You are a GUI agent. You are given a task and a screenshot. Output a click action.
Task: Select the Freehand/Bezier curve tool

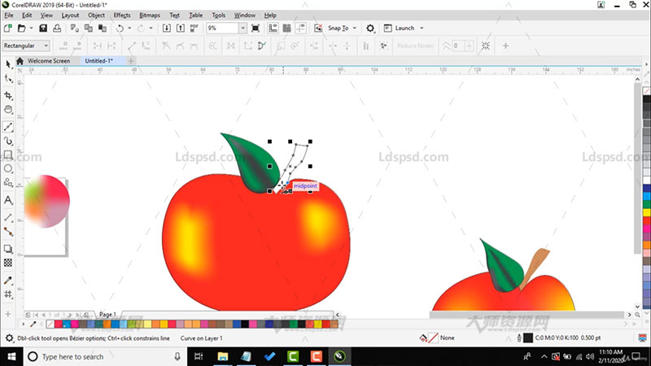(8, 127)
